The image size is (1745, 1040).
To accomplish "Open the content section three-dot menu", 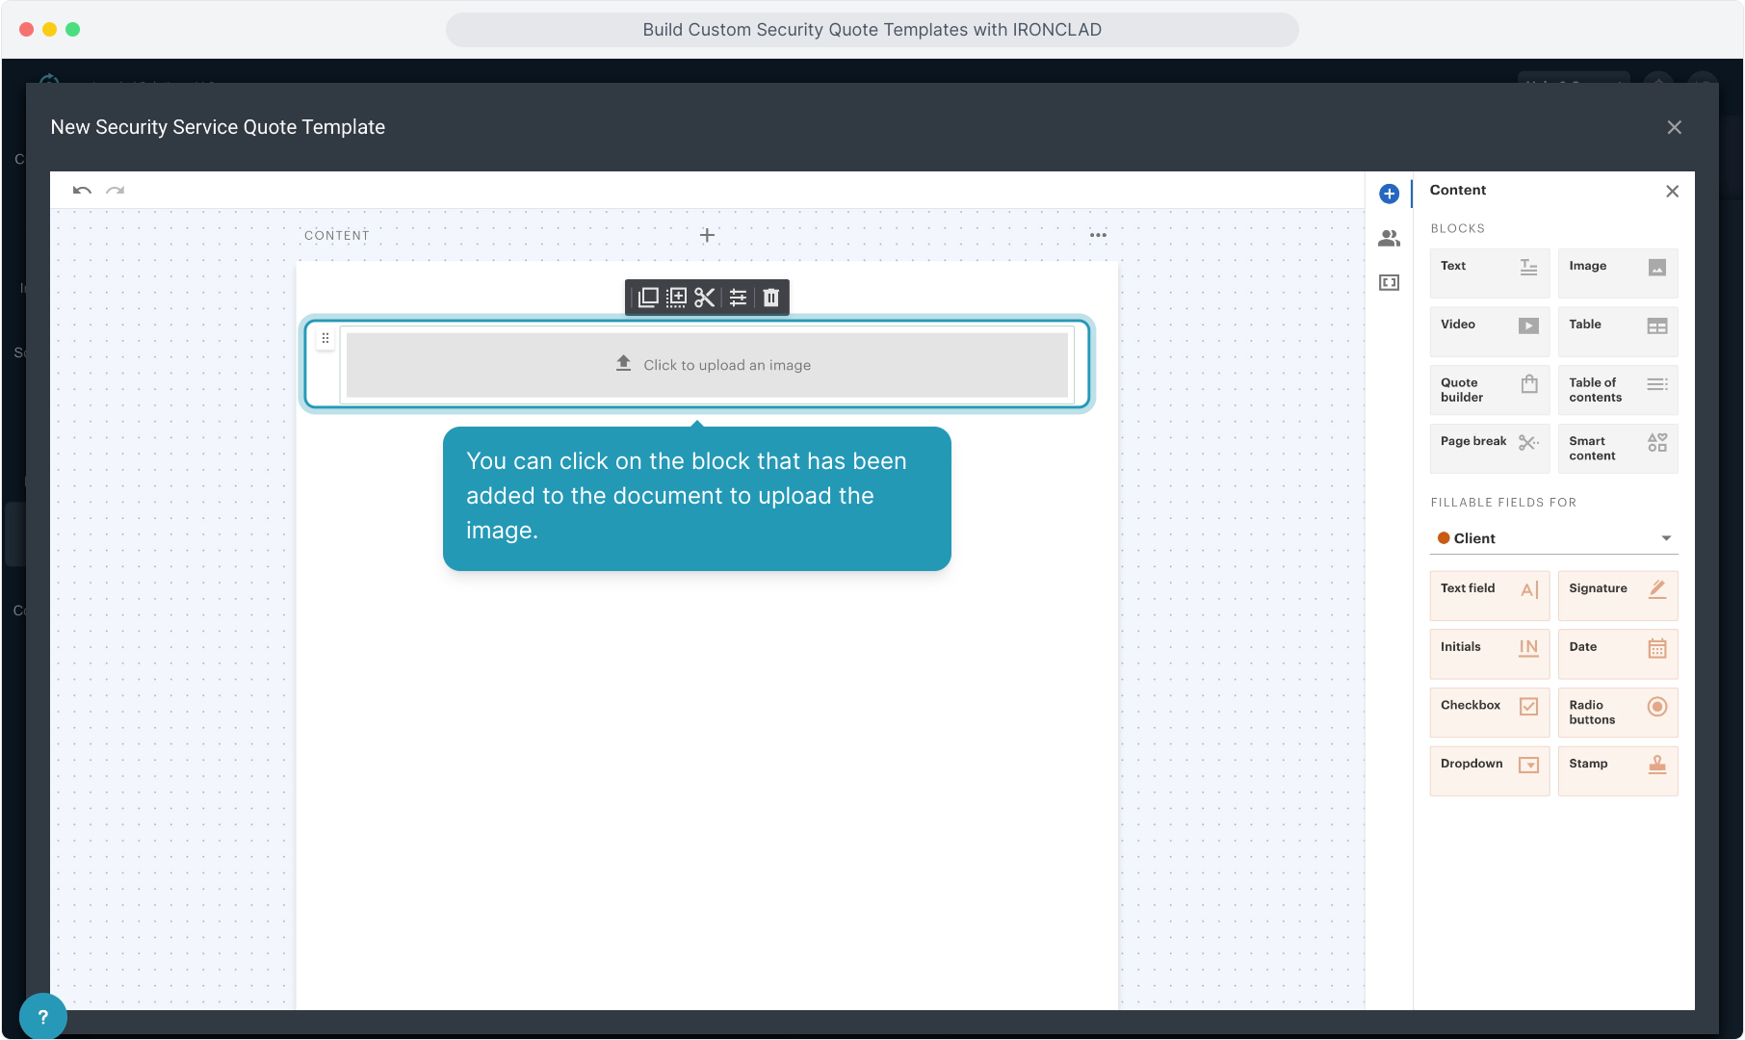I will pos(1098,235).
